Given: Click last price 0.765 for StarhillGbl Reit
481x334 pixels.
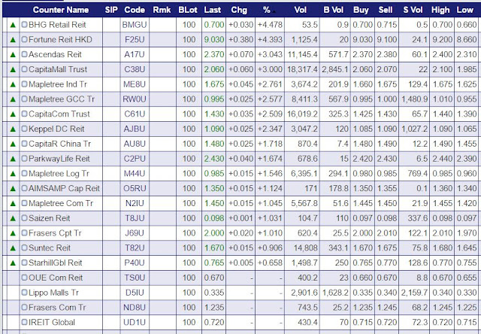Looking at the screenshot, I should (x=214, y=263).
